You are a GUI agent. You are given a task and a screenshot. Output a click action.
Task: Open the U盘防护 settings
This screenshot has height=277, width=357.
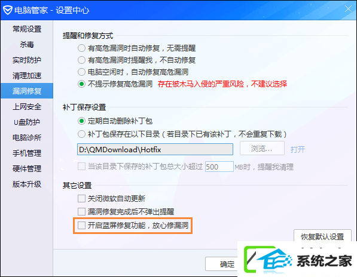(27, 122)
